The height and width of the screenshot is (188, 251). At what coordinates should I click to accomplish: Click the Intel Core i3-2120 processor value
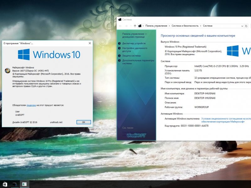coord(222,66)
